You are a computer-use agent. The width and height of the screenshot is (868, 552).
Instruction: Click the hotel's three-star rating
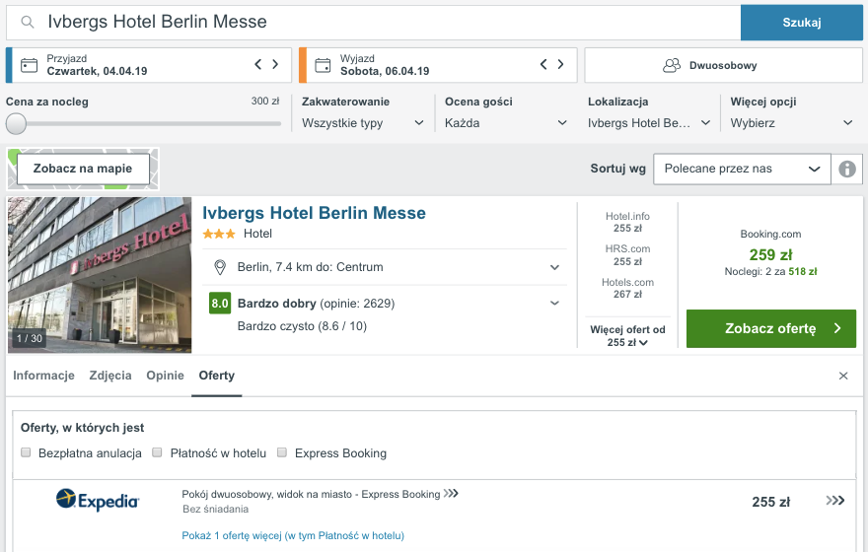(219, 234)
